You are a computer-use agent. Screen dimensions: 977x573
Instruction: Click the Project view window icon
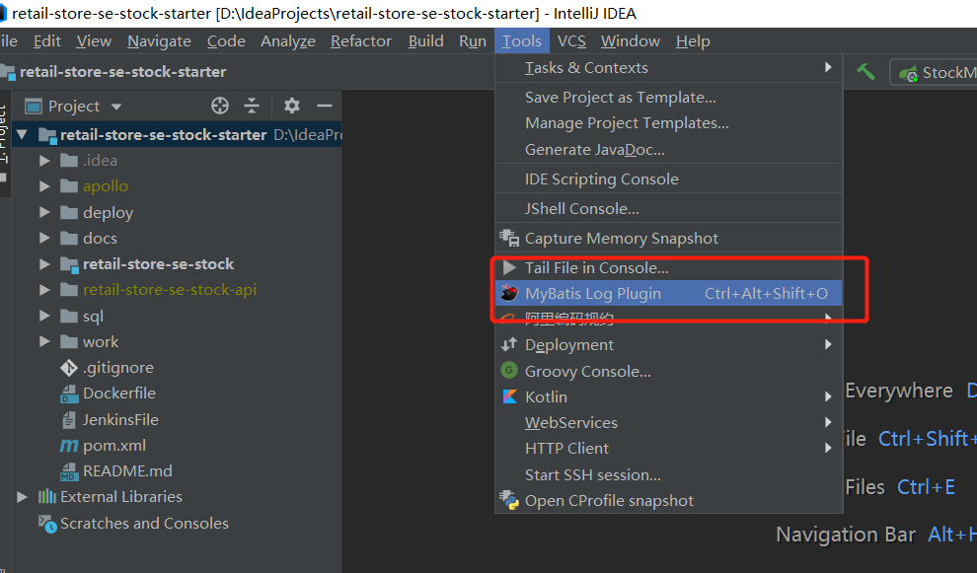[x=33, y=107]
